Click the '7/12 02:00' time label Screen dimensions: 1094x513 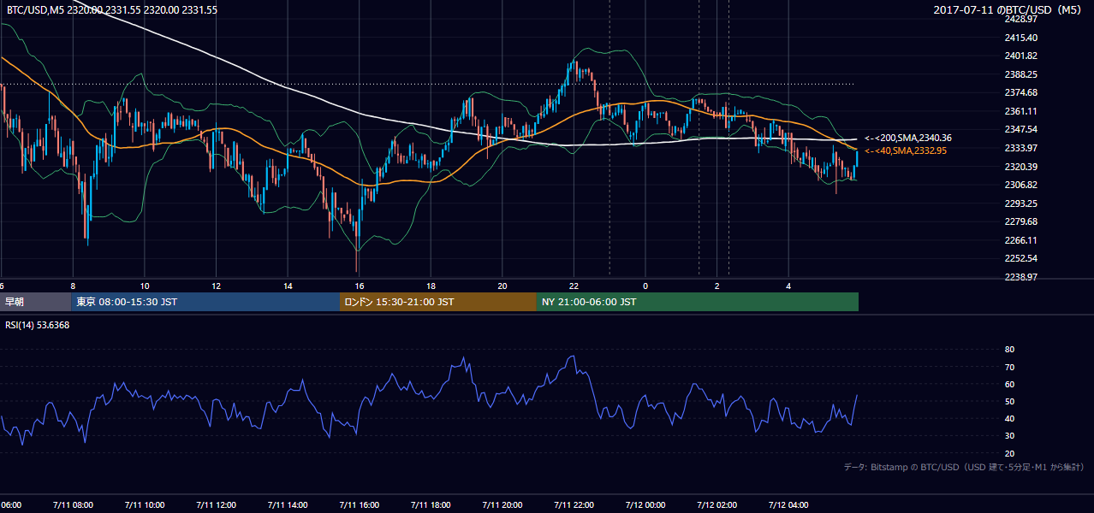coord(717,504)
